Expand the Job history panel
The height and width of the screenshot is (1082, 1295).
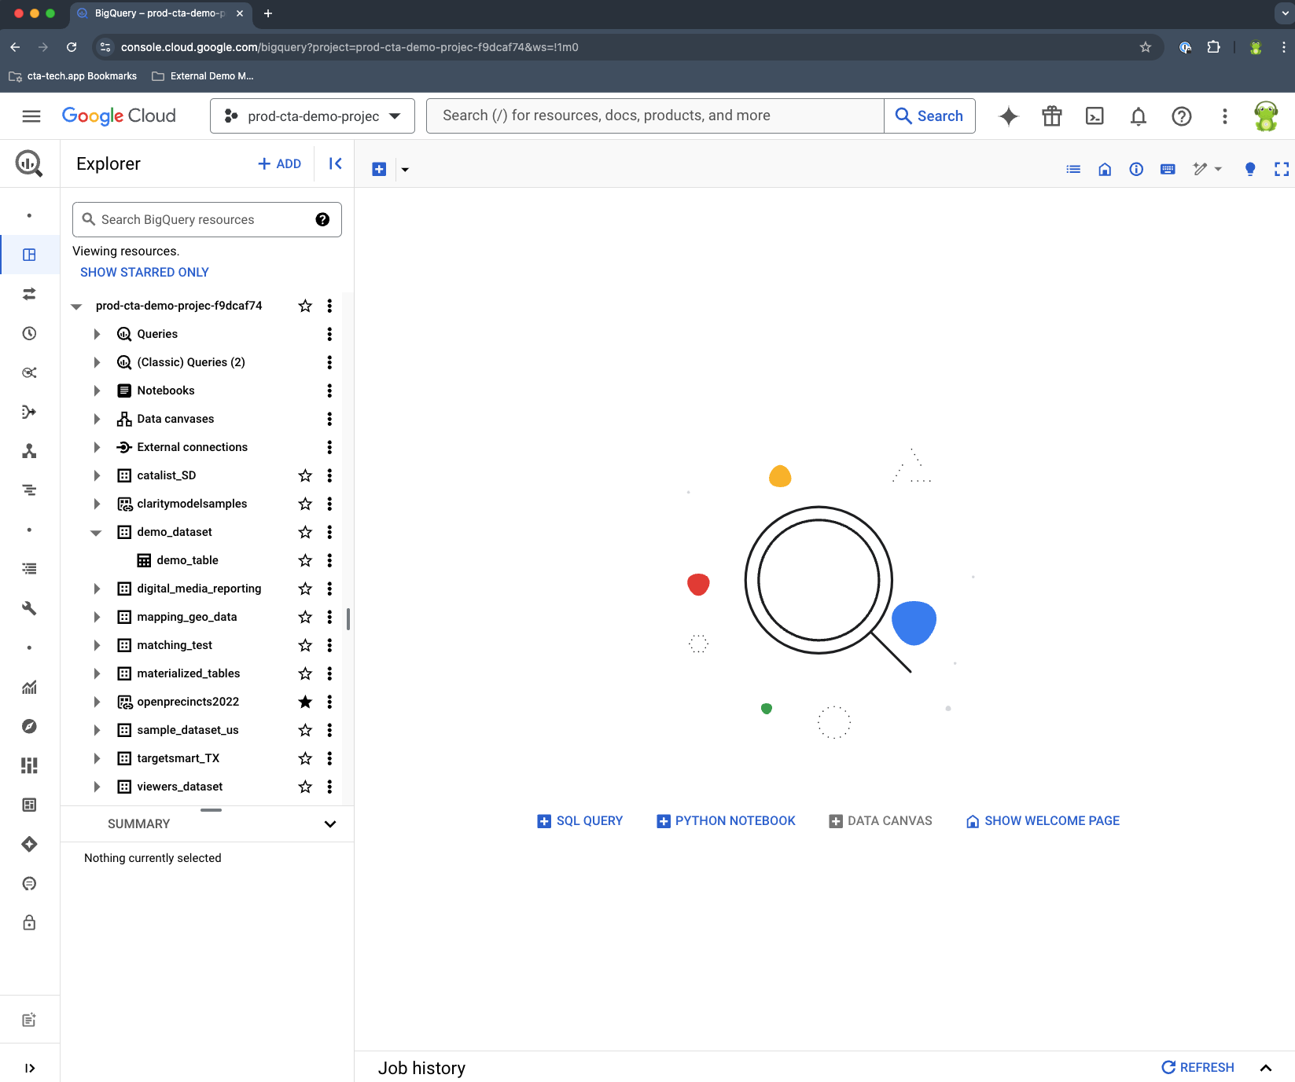pos(1266,1067)
